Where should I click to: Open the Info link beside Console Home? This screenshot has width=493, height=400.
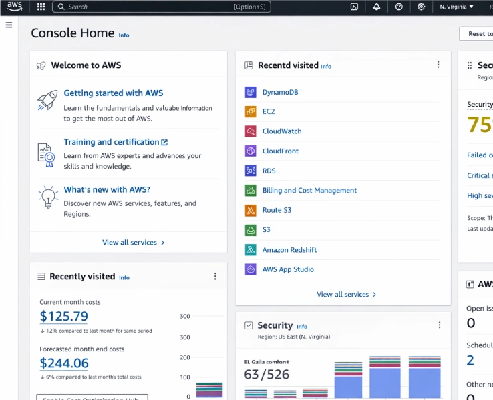124,35
